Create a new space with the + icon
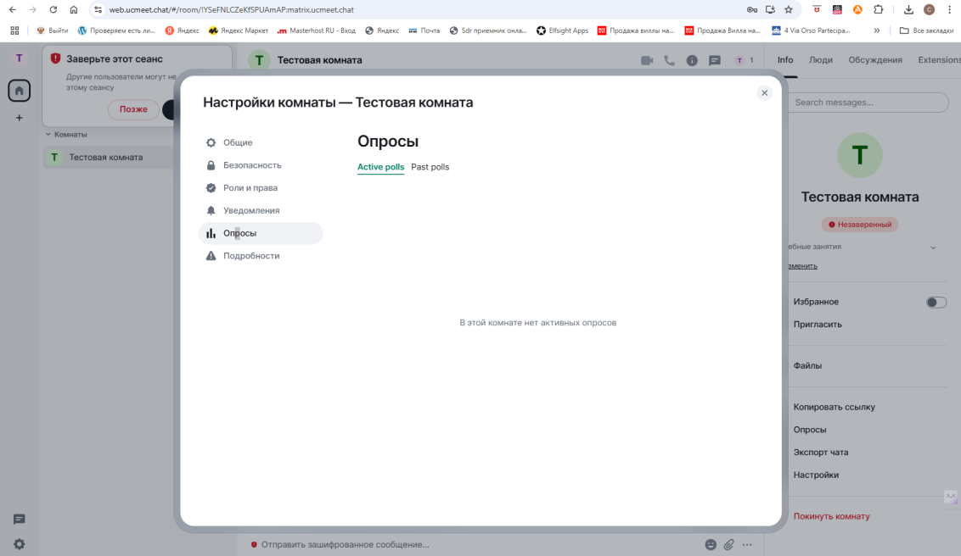 (19, 118)
